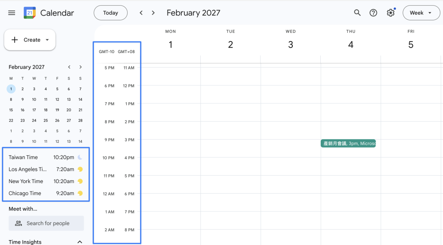
Task: Show next month in mini calendar
Action: pyautogui.click(x=81, y=67)
